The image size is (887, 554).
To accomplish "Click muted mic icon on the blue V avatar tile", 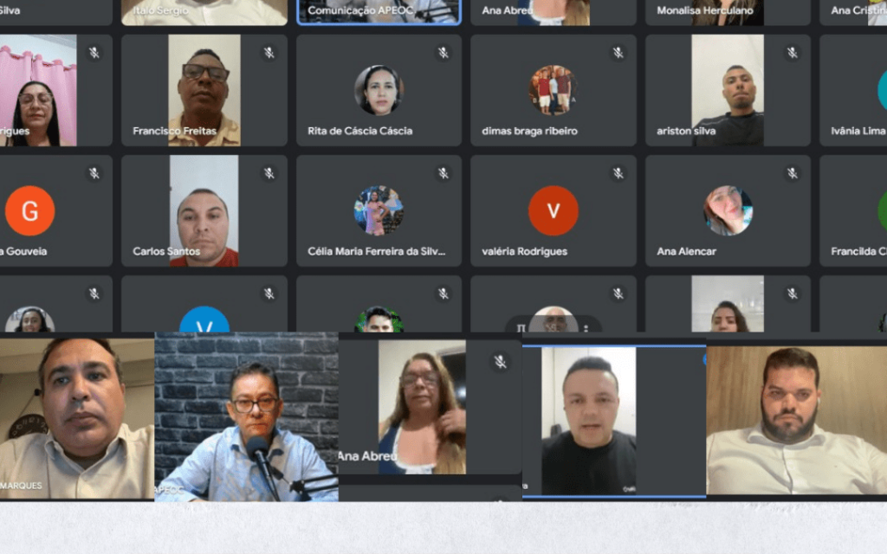I will point(269,293).
